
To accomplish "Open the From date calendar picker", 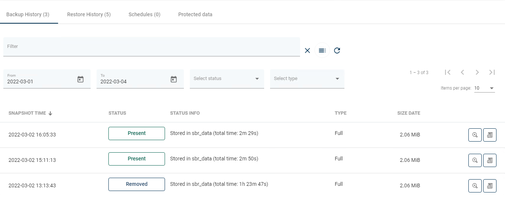I will (x=80, y=79).
